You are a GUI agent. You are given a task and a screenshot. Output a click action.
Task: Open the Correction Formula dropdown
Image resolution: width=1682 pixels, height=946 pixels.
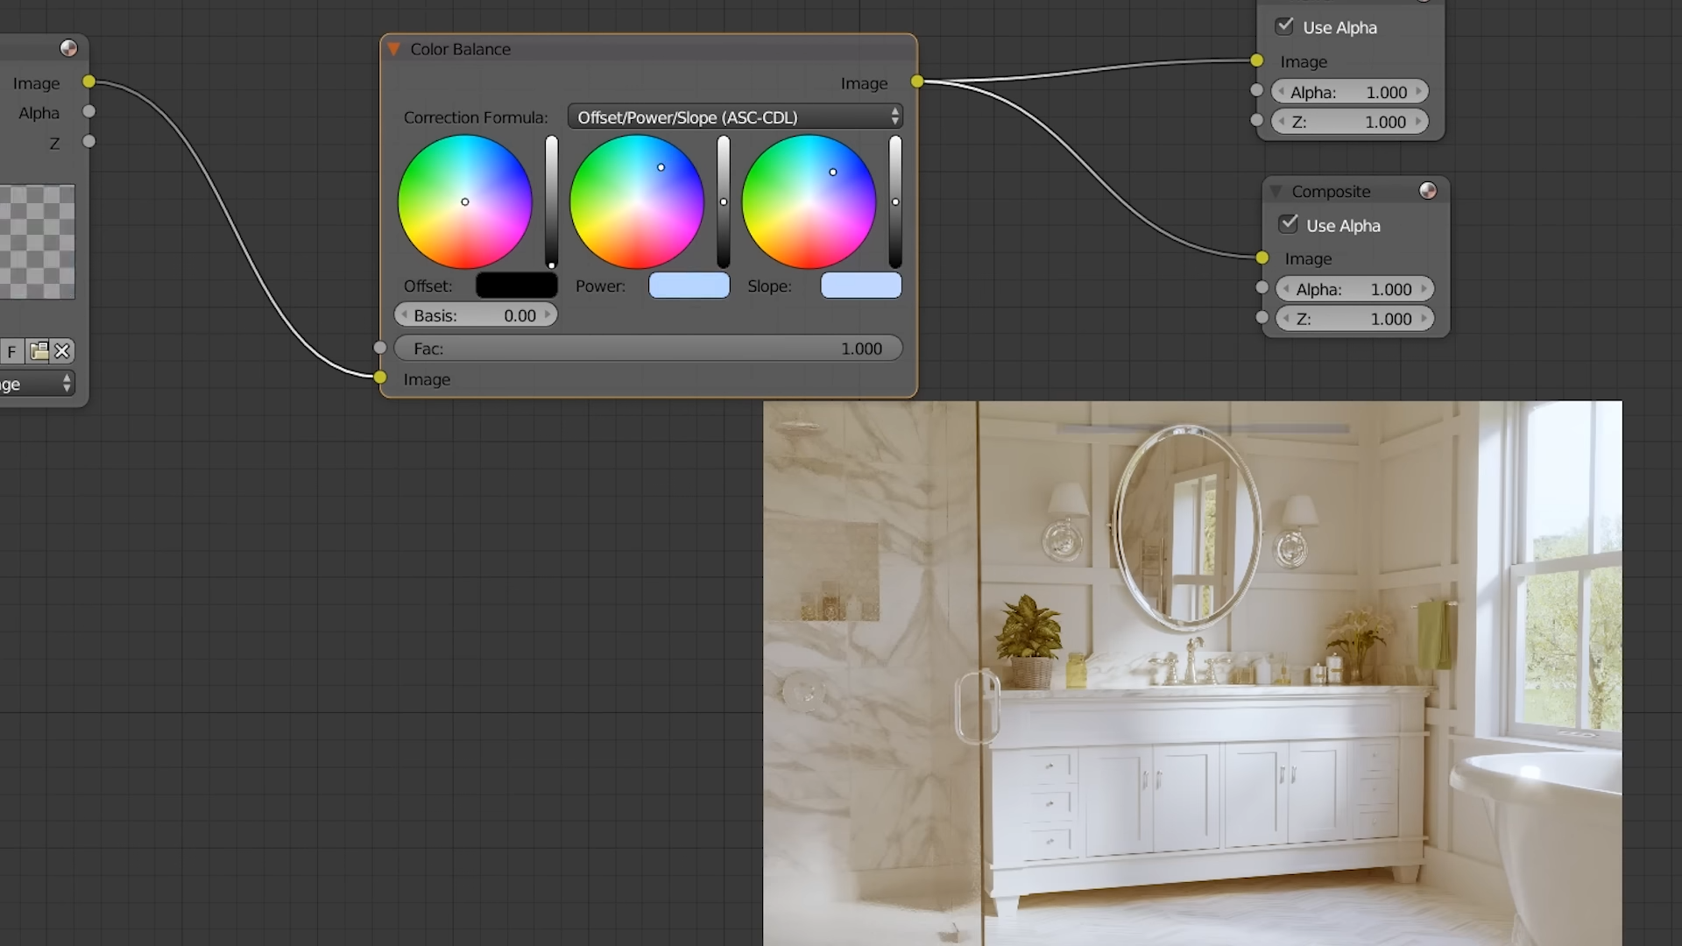point(734,116)
